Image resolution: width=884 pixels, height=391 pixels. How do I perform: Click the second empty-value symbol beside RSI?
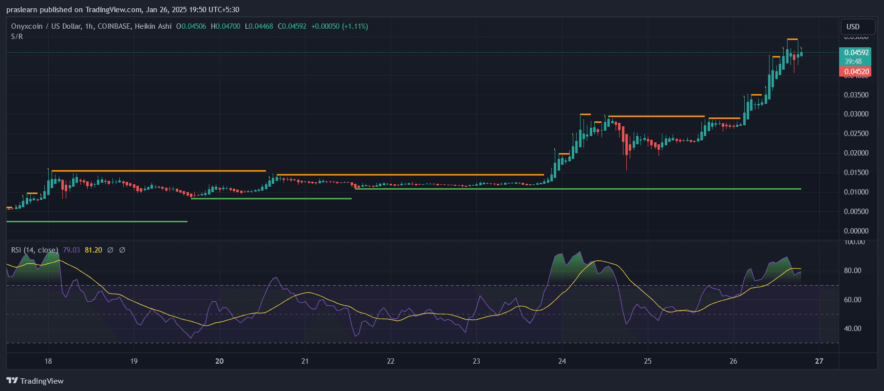pyautogui.click(x=122, y=250)
